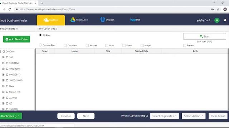Open the green user menu icon
The height and width of the screenshot is (128, 229).
[x=217, y=20]
